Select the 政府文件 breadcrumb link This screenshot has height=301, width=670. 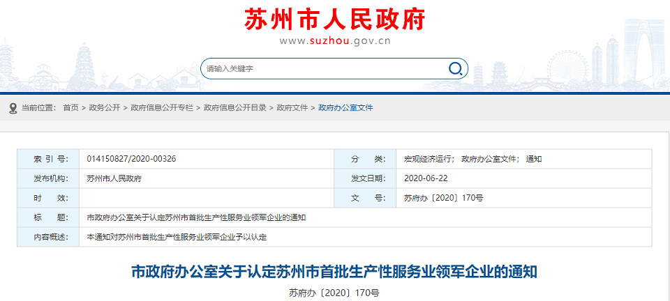tap(292, 108)
